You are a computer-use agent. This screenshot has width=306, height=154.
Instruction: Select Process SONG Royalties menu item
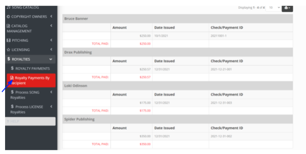tap(30, 95)
